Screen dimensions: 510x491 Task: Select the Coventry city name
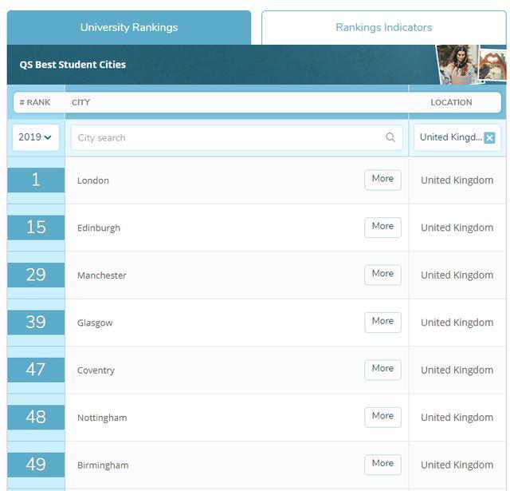96,370
